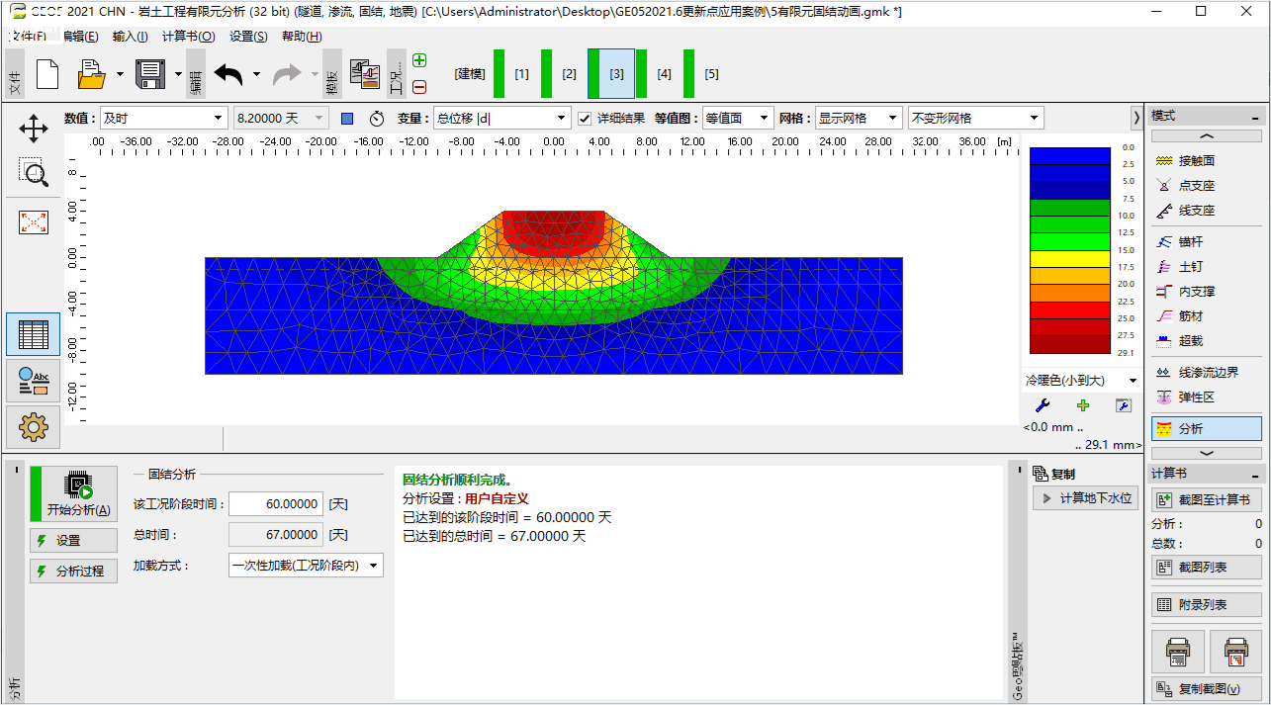
Task: Select the pan/move view tool
Action: coord(34,129)
